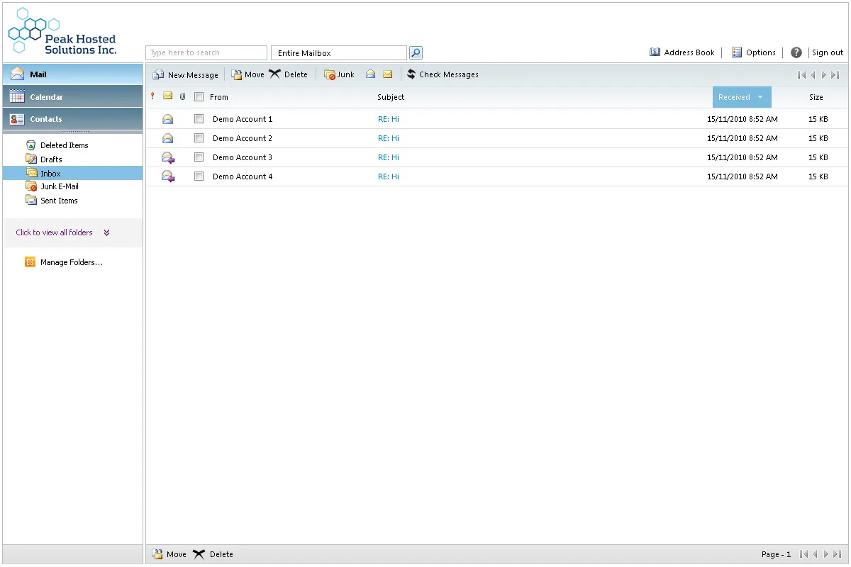
Task: Open the Junk E-Mail folder
Action: point(52,186)
